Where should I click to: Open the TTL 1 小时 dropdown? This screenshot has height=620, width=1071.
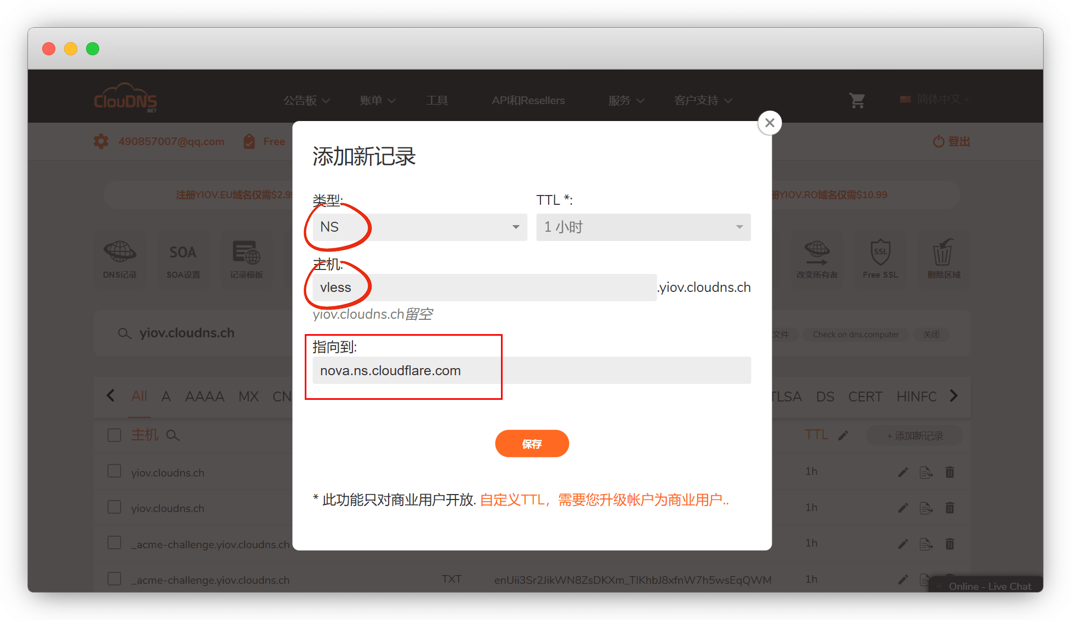coord(643,227)
